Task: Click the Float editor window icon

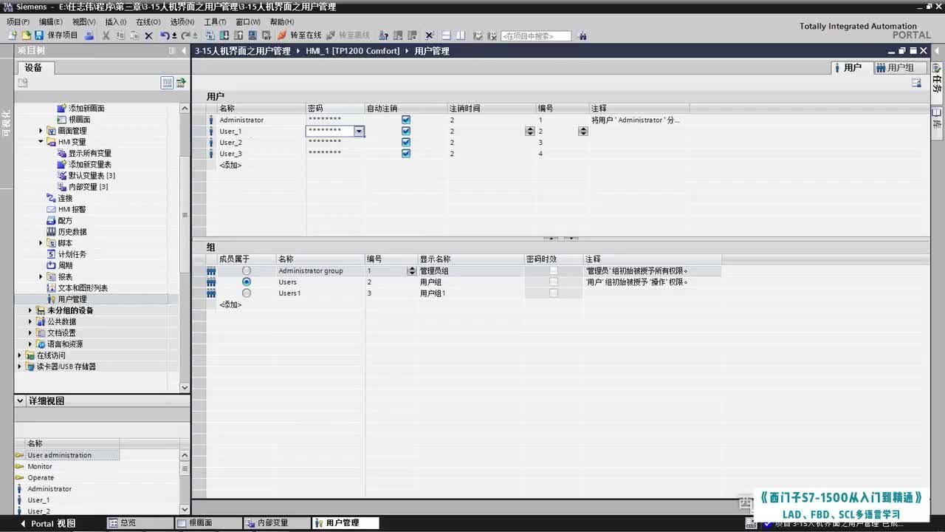Action: (x=902, y=51)
